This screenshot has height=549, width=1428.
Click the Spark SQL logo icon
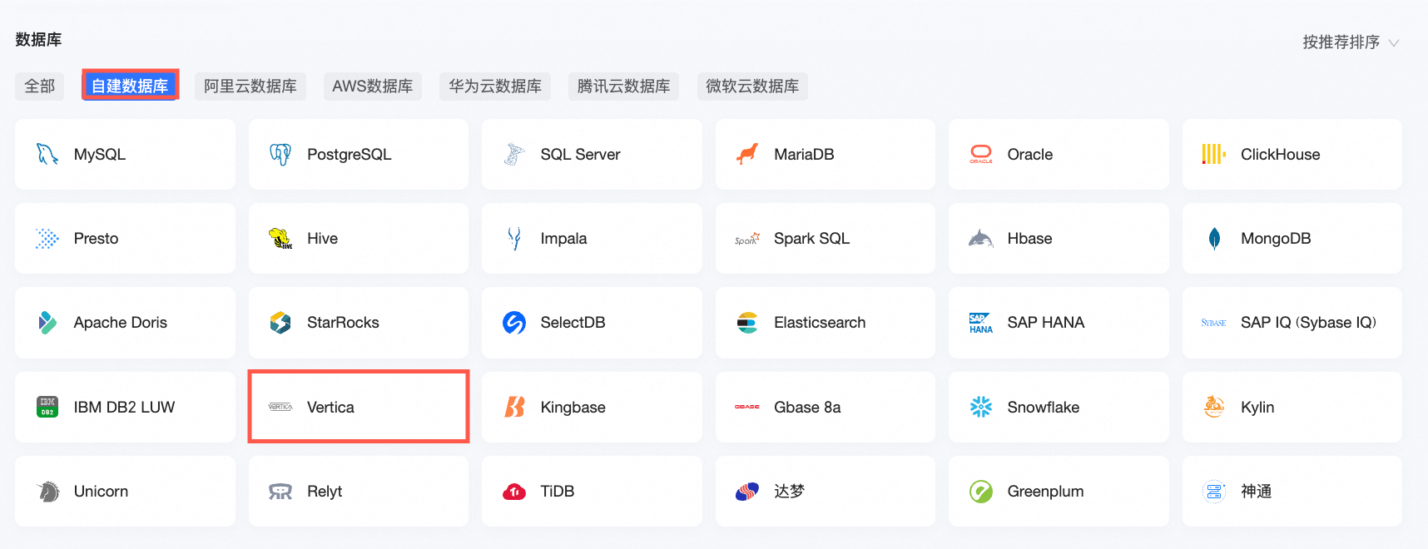747,239
